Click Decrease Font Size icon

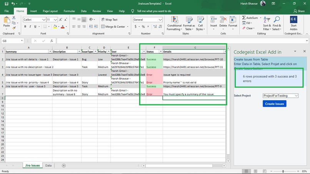click(66, 20)
